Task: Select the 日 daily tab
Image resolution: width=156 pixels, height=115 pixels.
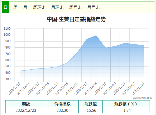Action: 6,7
